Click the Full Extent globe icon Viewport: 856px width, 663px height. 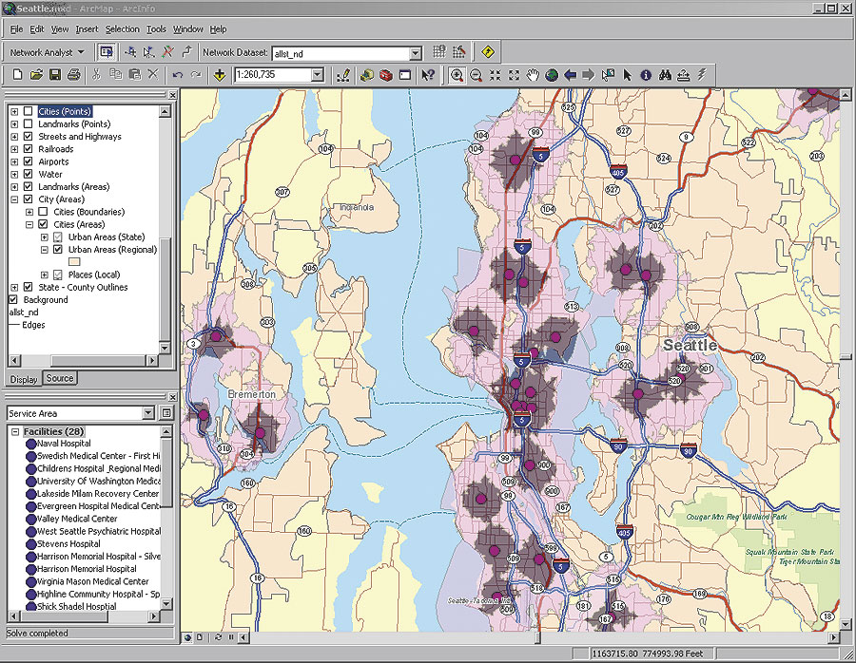(x=552, y=75)
